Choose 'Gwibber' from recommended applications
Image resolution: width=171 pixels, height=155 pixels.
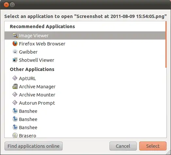85,52
